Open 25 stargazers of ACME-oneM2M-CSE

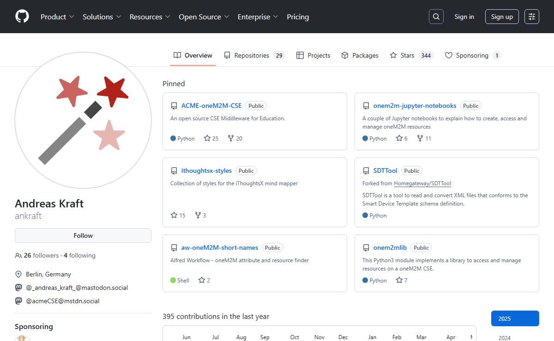click(211, 138)
